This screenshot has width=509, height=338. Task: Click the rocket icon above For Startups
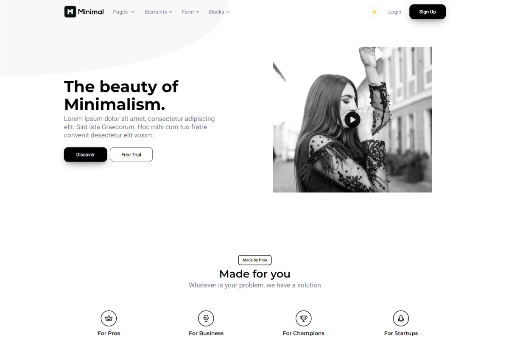pos(401,318)
